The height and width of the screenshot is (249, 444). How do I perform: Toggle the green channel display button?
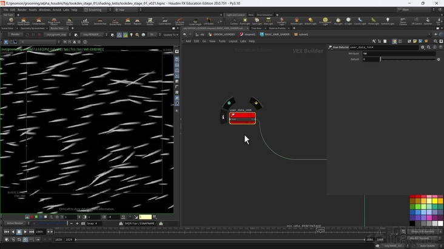tap(36, 217)
